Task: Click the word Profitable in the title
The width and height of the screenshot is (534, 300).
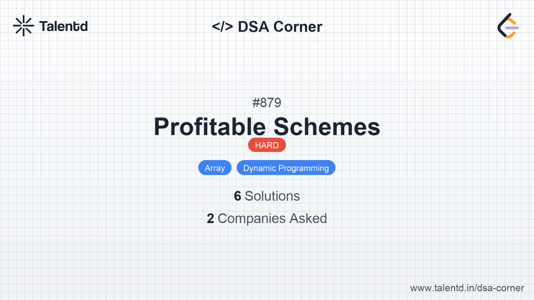Action: tap(210, 127)
